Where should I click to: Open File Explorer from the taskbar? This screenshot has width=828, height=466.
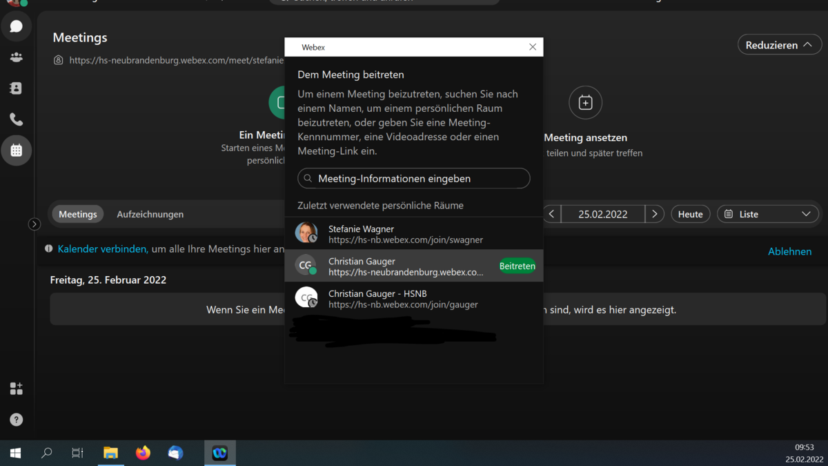(110, 453)
